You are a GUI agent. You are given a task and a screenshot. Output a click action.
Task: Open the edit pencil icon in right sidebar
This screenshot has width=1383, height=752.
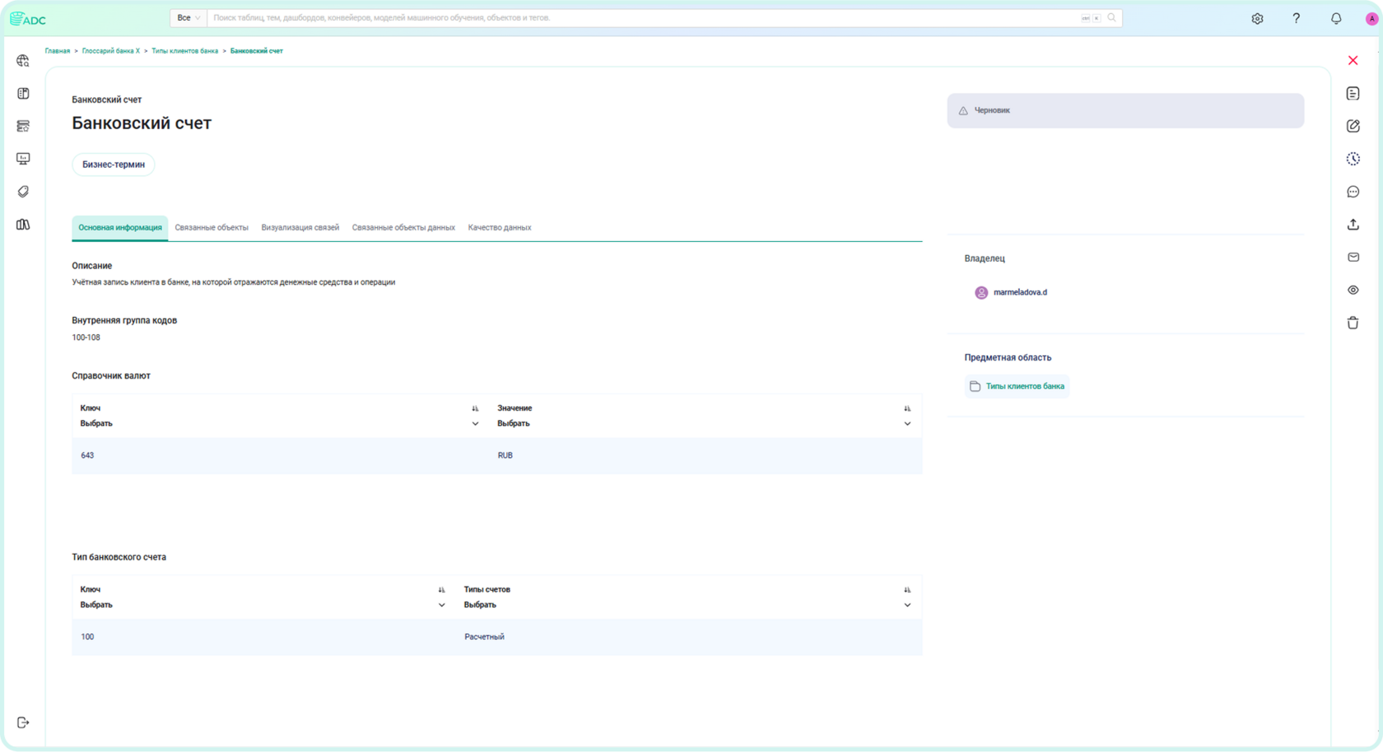click(x=1353, y=126)
